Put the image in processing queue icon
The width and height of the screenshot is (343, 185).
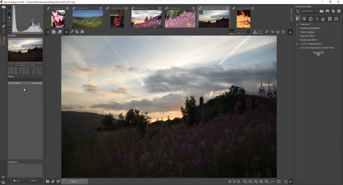coord(53,182)
